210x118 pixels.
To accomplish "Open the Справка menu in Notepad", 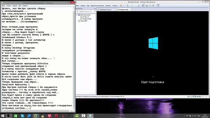I will click(25, 6).
